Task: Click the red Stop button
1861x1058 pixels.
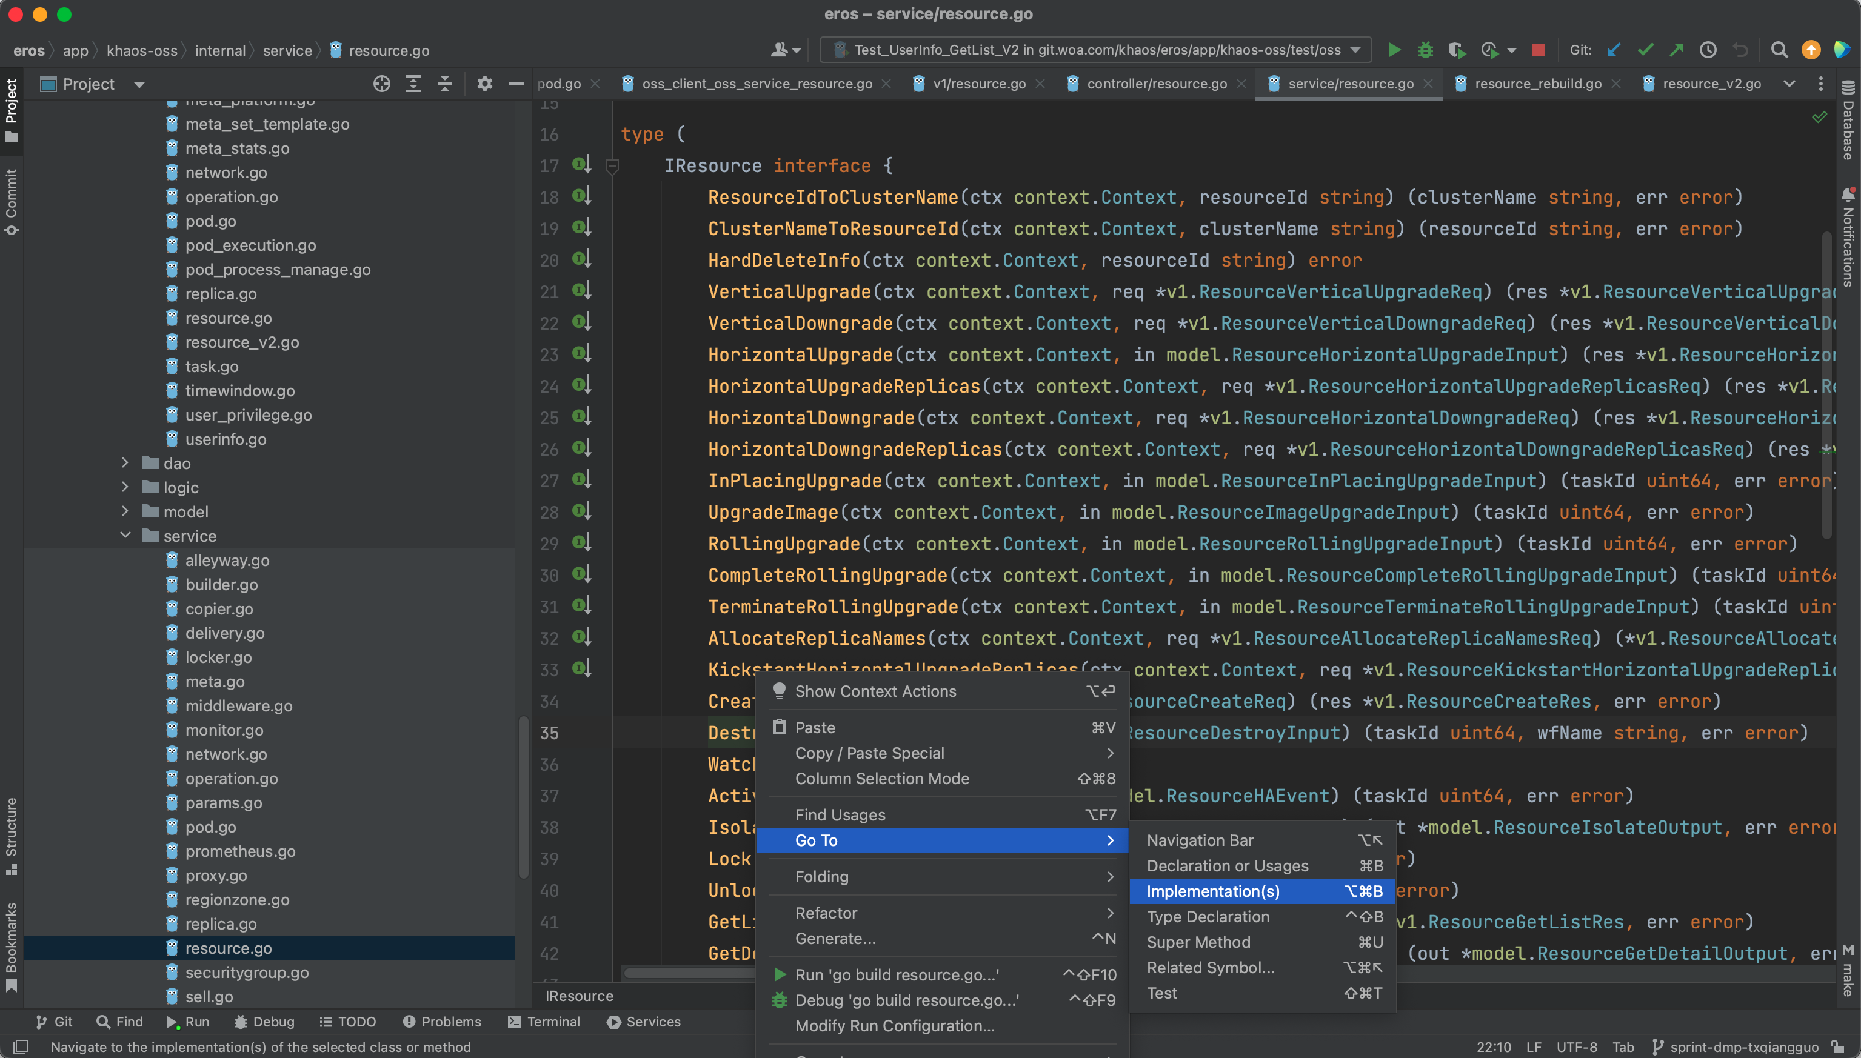Action: (x=1537, y=50)
